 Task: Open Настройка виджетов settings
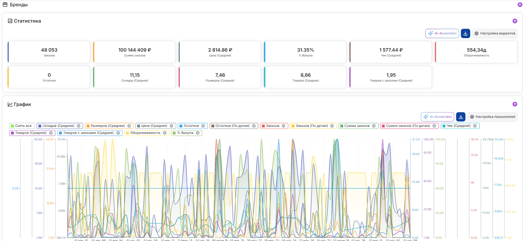(x=495, y=33)
